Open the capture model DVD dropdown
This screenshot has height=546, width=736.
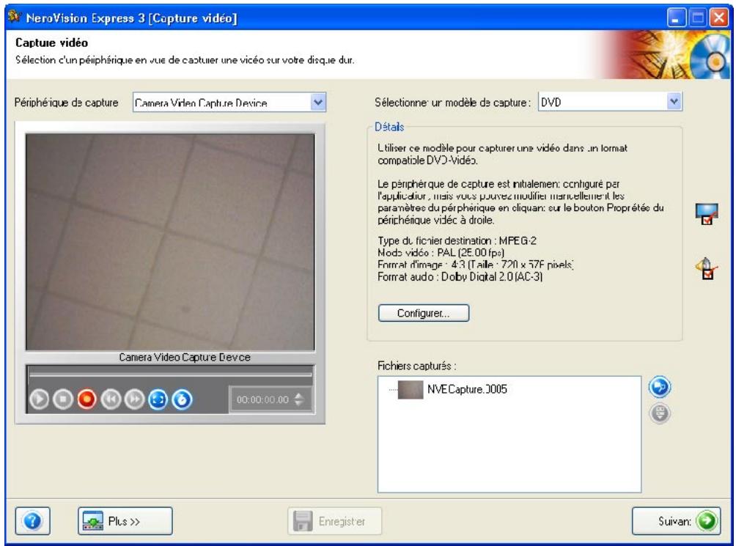click(x=610, y=102)
